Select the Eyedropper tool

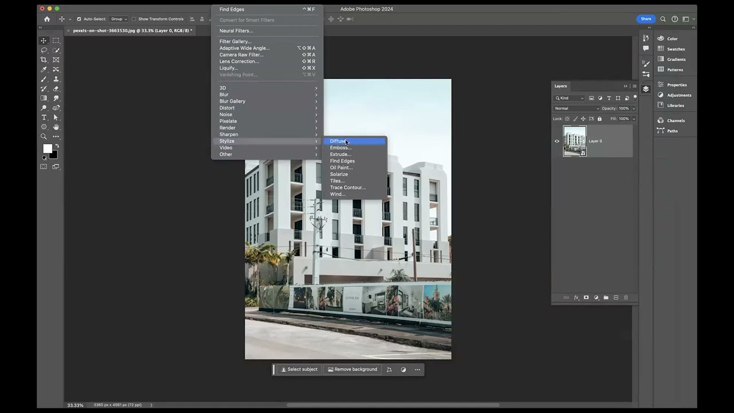click(x=44, y=69)
